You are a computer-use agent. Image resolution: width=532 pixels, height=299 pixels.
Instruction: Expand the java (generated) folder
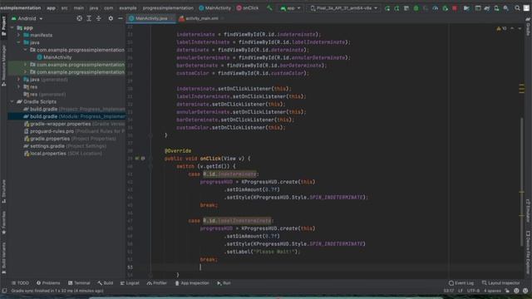click(x=18, y=80)
